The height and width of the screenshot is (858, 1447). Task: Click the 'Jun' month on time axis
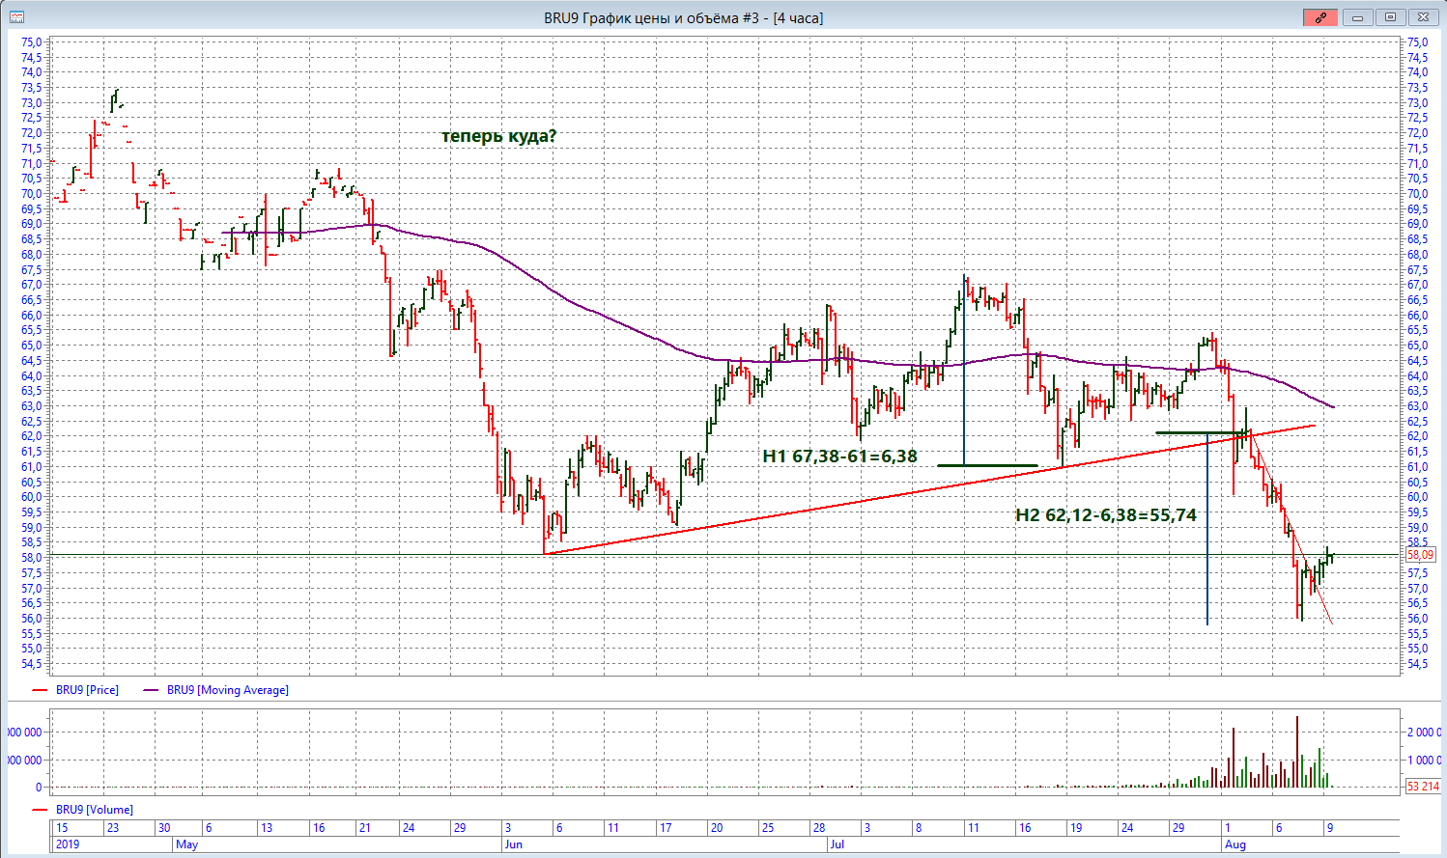tap(513, 844)
